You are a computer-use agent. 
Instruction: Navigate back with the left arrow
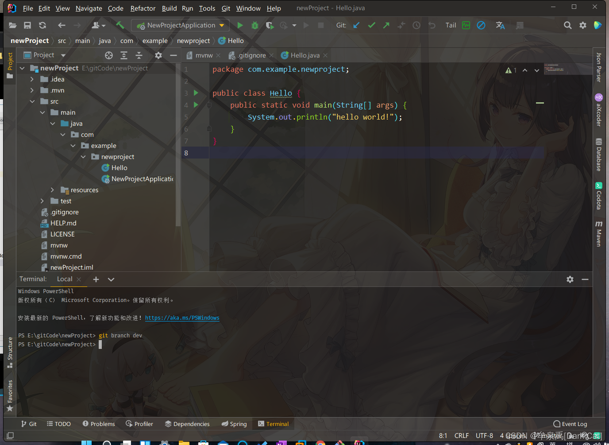(x=62, y=25)
